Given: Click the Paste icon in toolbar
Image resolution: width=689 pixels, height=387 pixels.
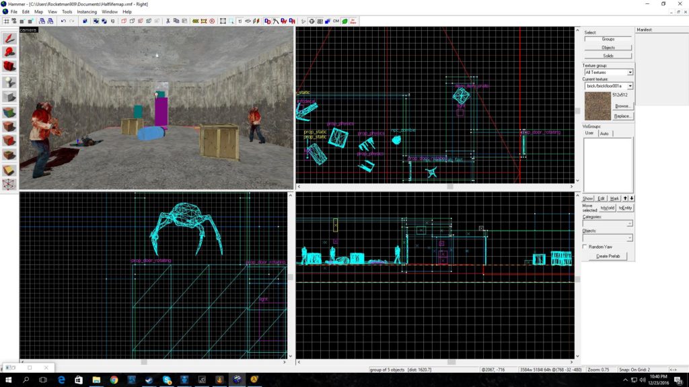Looking at the screenshot, I should [184, 21].
